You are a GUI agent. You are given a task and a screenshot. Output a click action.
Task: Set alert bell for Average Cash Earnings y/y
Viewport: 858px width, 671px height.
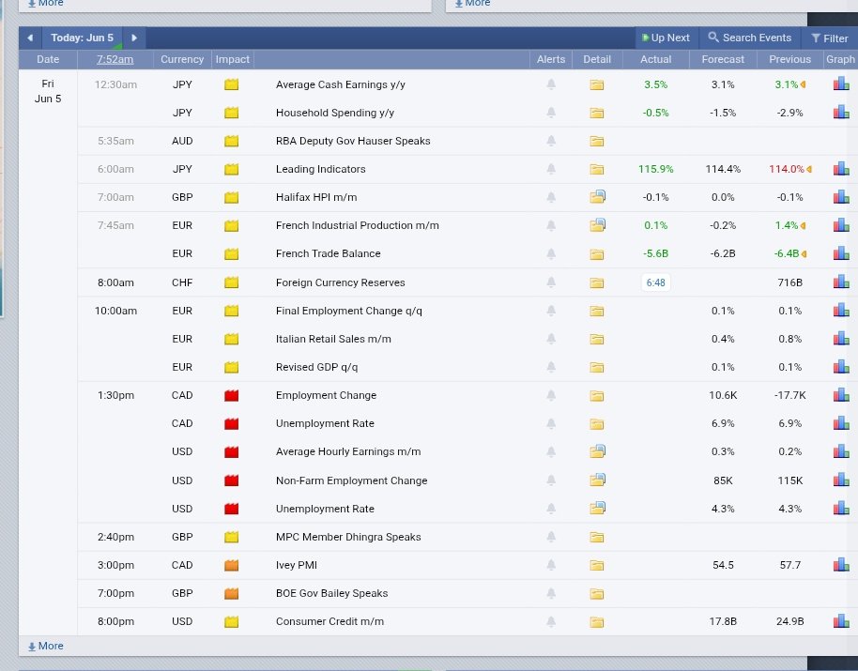coord(551,84)
